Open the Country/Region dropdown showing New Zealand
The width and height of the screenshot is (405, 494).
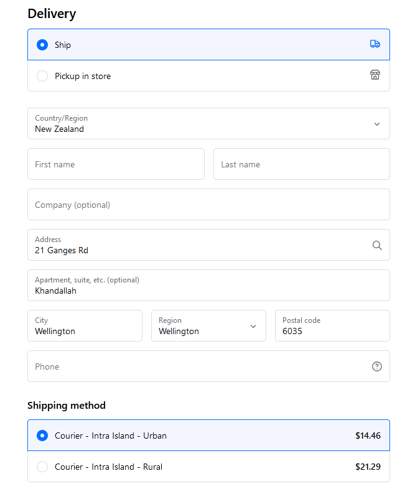pyautogui.click(x=208, y=123)
